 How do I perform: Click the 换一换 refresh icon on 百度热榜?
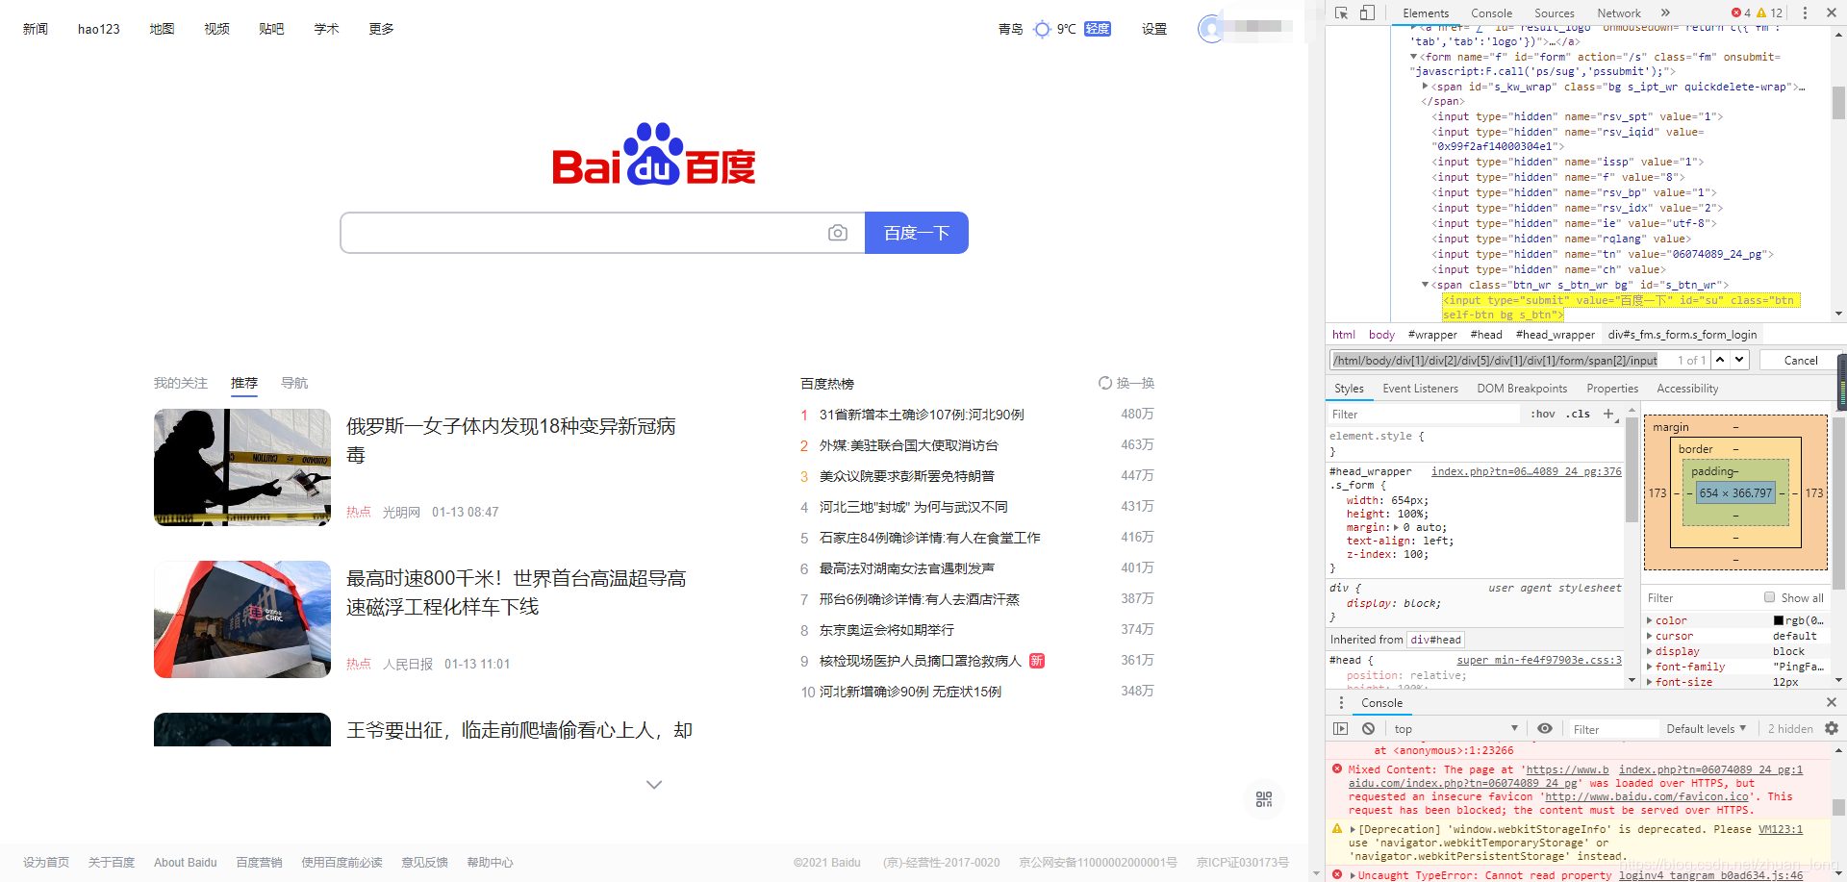[x=1104, y=382]
